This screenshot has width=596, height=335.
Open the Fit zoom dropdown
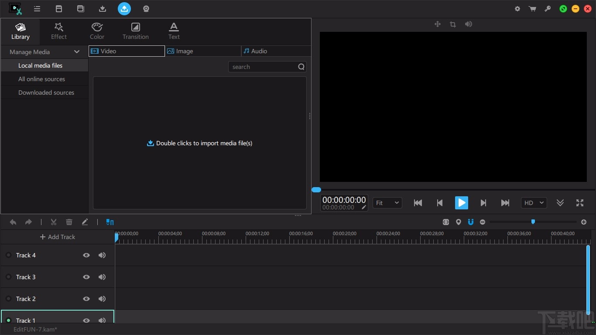point(387,203)
